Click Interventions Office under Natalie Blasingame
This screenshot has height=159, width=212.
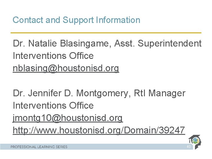coord(53,56)
